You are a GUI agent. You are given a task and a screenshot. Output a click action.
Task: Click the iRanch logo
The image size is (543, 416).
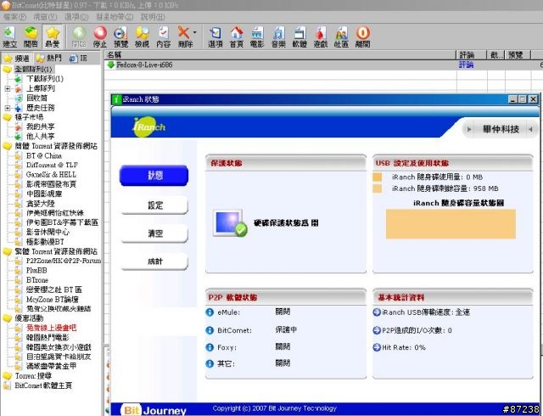point(149,126)
